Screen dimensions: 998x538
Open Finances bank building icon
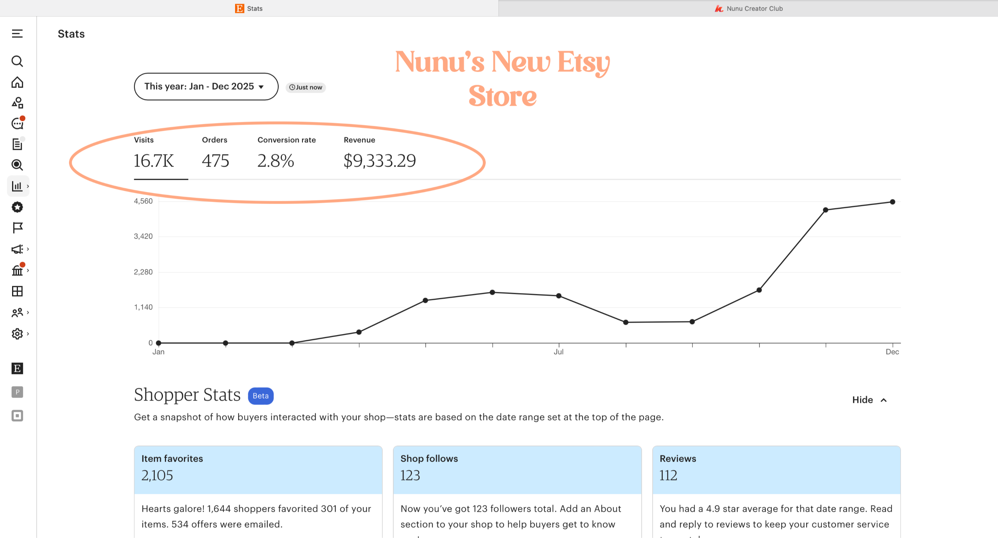[x=17, y=270]
